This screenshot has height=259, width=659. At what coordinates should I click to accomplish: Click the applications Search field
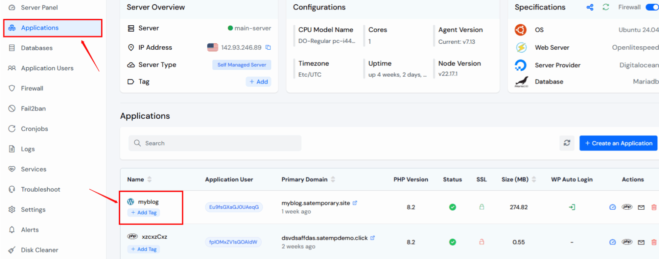tap(215, 143)
